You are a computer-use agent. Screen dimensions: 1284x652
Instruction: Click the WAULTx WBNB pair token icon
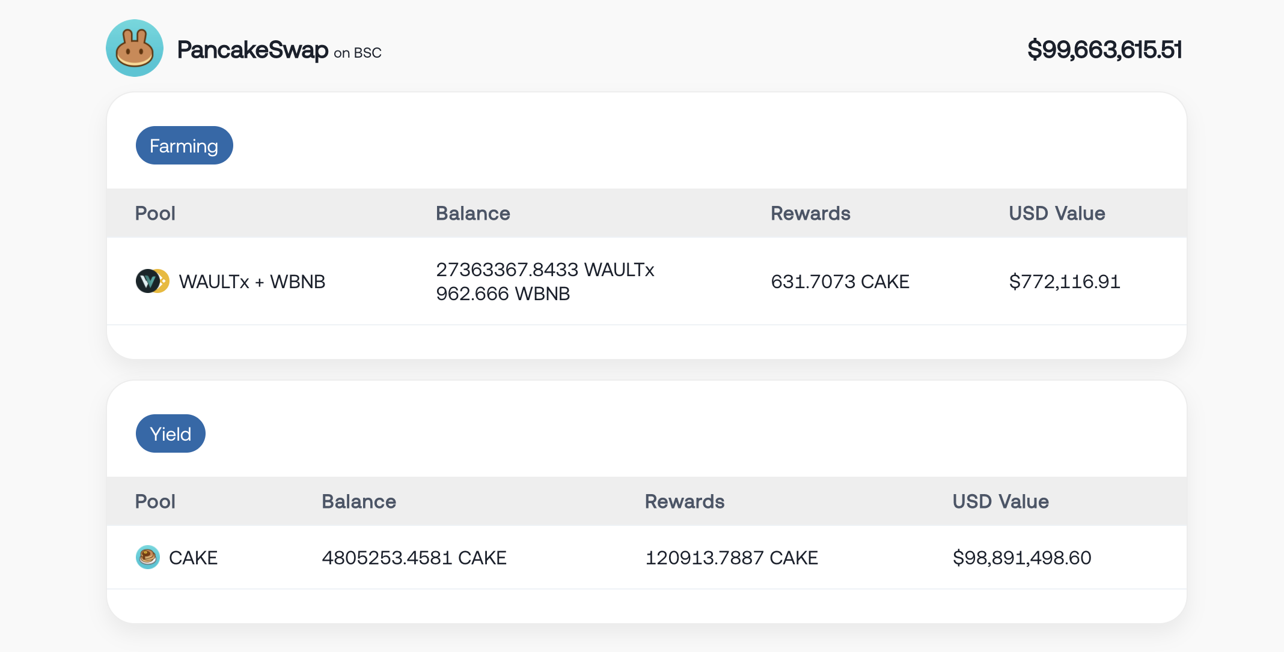152,281
